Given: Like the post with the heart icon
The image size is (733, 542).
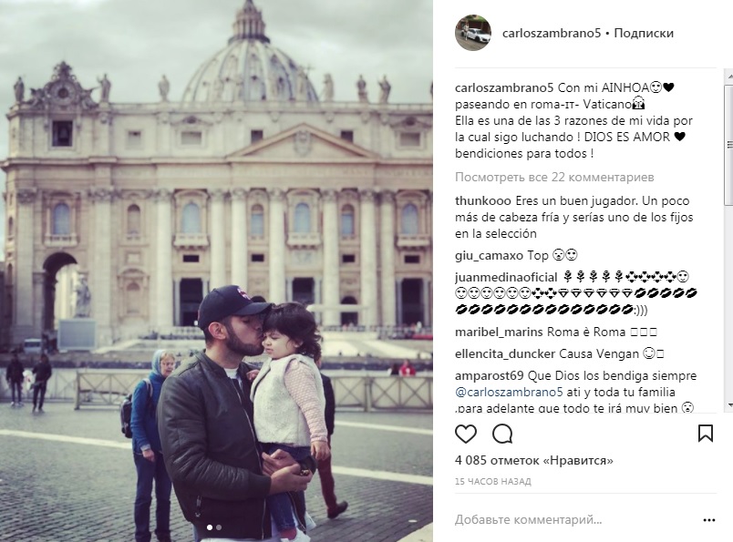Looking at the screenshot, I should 466,435.
